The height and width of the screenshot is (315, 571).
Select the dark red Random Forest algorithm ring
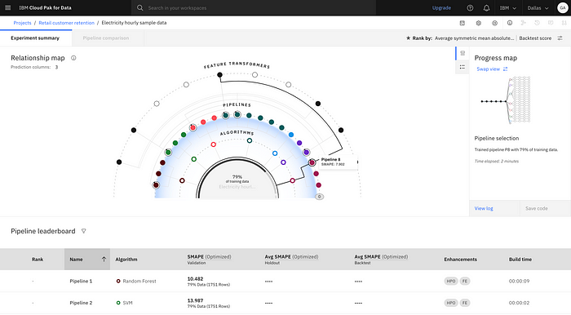coord(182,180)
